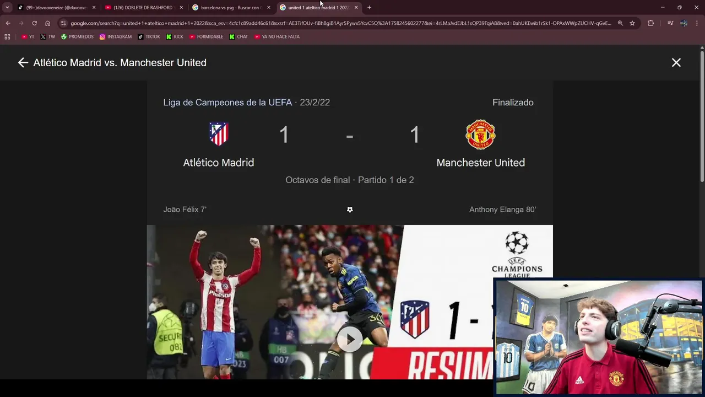The height and width of the screenshot is (397, 705).
Task: Open the TW bookmark
Action: (47, 37)
